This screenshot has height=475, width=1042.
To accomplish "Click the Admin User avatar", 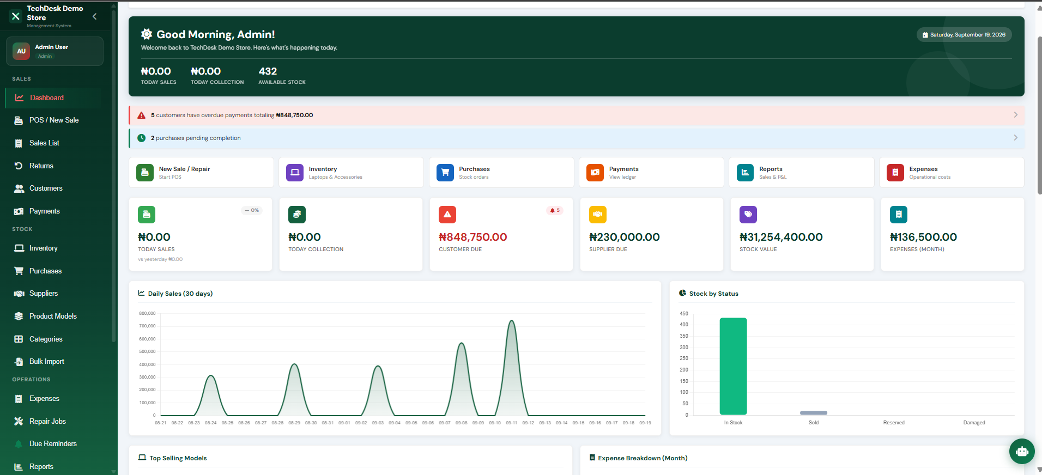I will click(21, 51).
